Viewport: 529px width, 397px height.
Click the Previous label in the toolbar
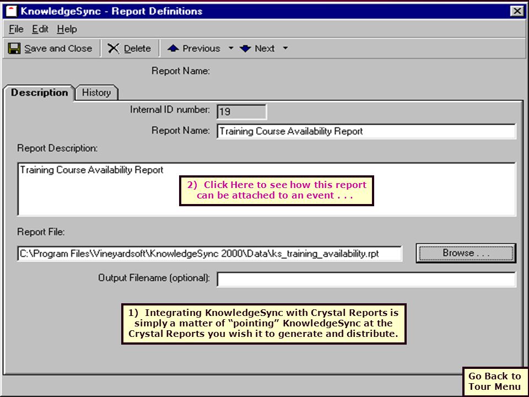pos(201,49)
